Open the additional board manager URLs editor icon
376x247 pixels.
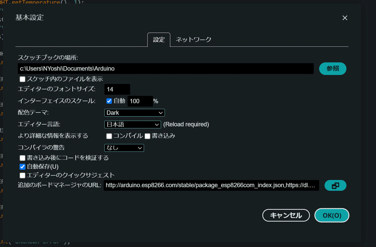pyautogui.click(x=335, y=185)
